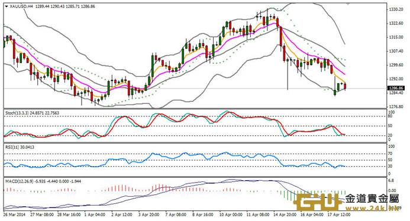410x221 pixels.
Task: Click the 1315.00 price axis label
Action: coord(396,37)
